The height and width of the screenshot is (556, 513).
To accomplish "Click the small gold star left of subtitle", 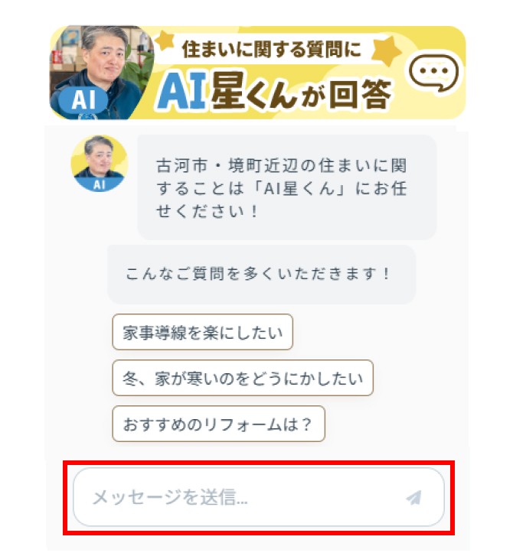I will (165, 41).
